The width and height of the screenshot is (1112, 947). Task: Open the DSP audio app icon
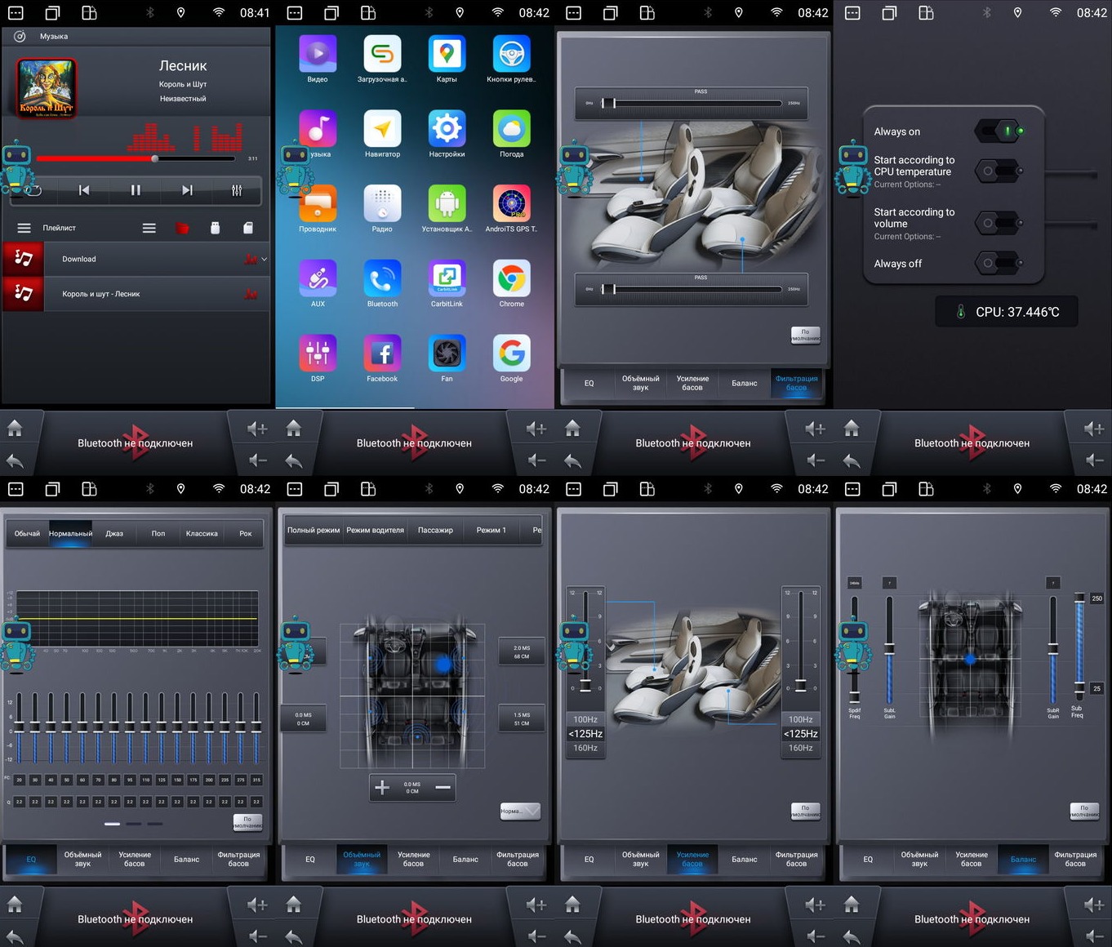click(x=318, y=354)
